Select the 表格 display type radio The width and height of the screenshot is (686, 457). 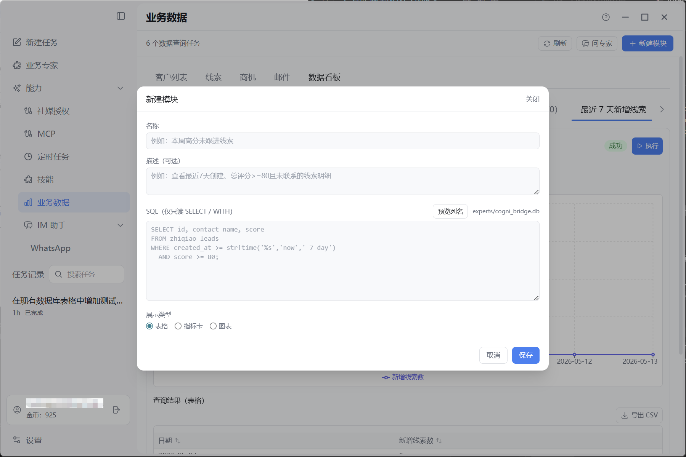click(149, 326)
